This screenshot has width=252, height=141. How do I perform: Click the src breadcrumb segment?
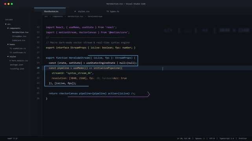(x=46, y=16)
